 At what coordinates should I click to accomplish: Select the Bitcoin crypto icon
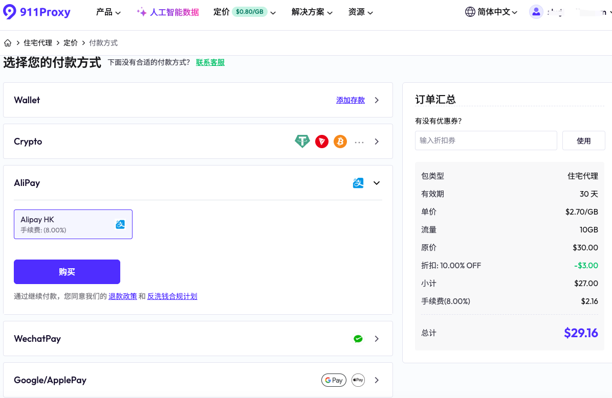[x=340, y=142]
